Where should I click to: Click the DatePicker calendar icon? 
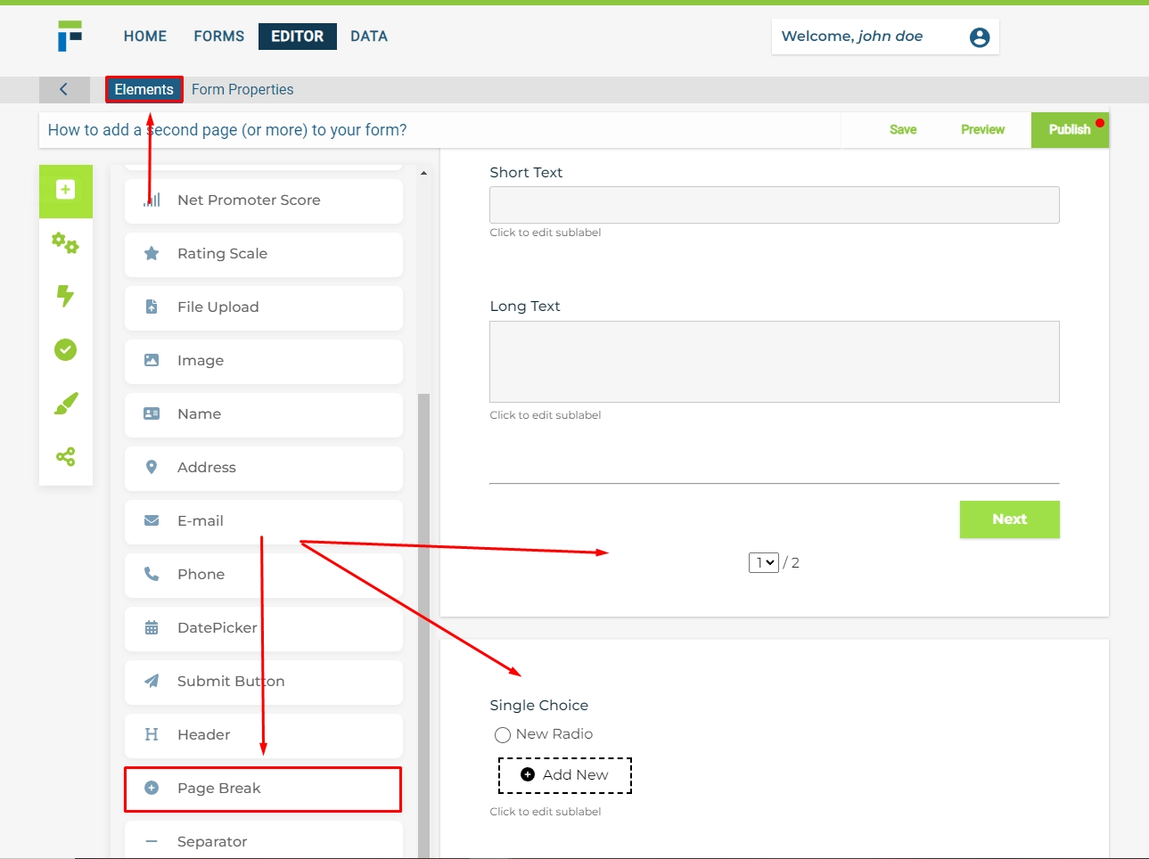pos(152,627)
